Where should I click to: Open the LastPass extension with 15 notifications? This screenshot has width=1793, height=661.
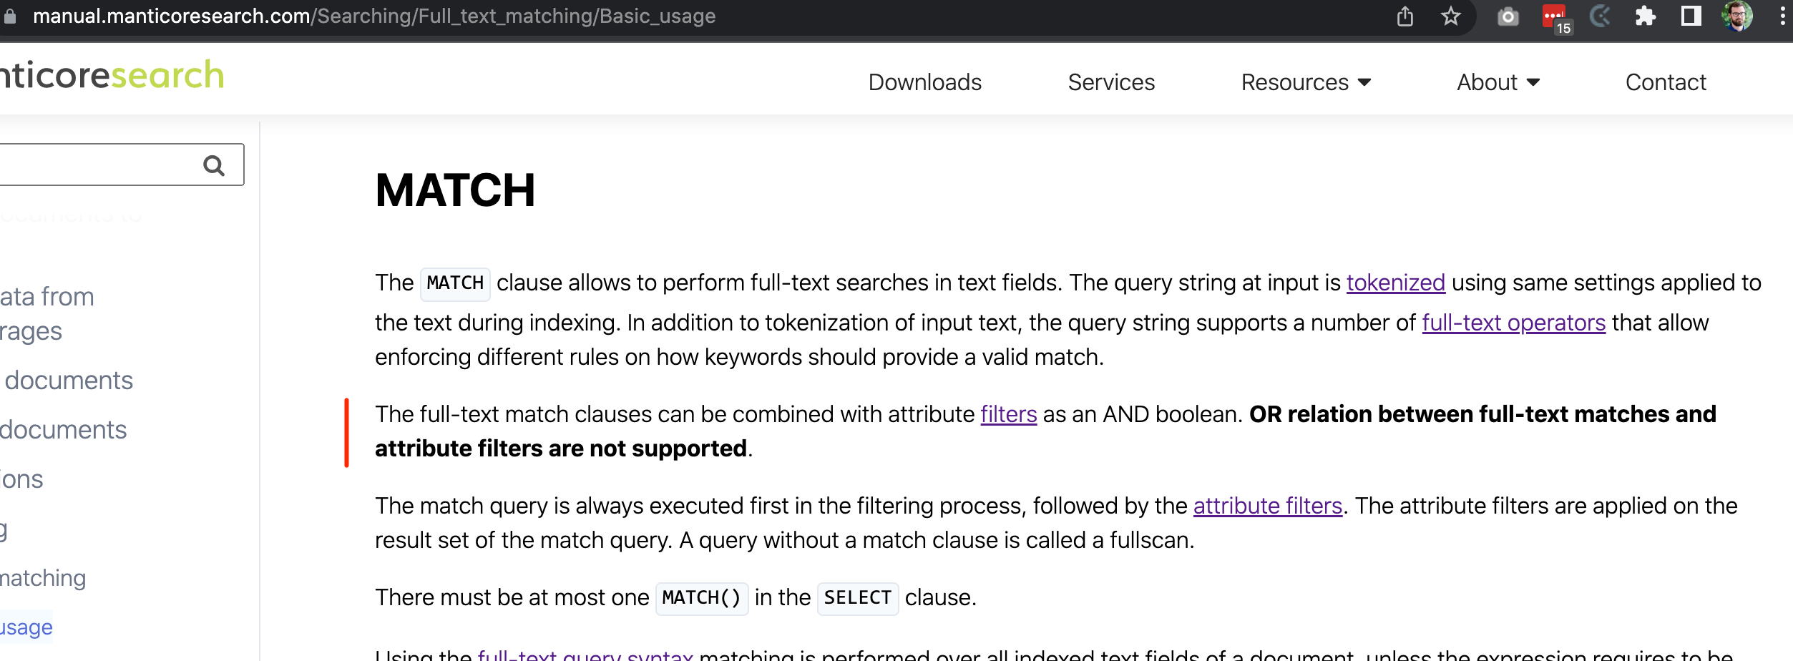pos(1554,16)
